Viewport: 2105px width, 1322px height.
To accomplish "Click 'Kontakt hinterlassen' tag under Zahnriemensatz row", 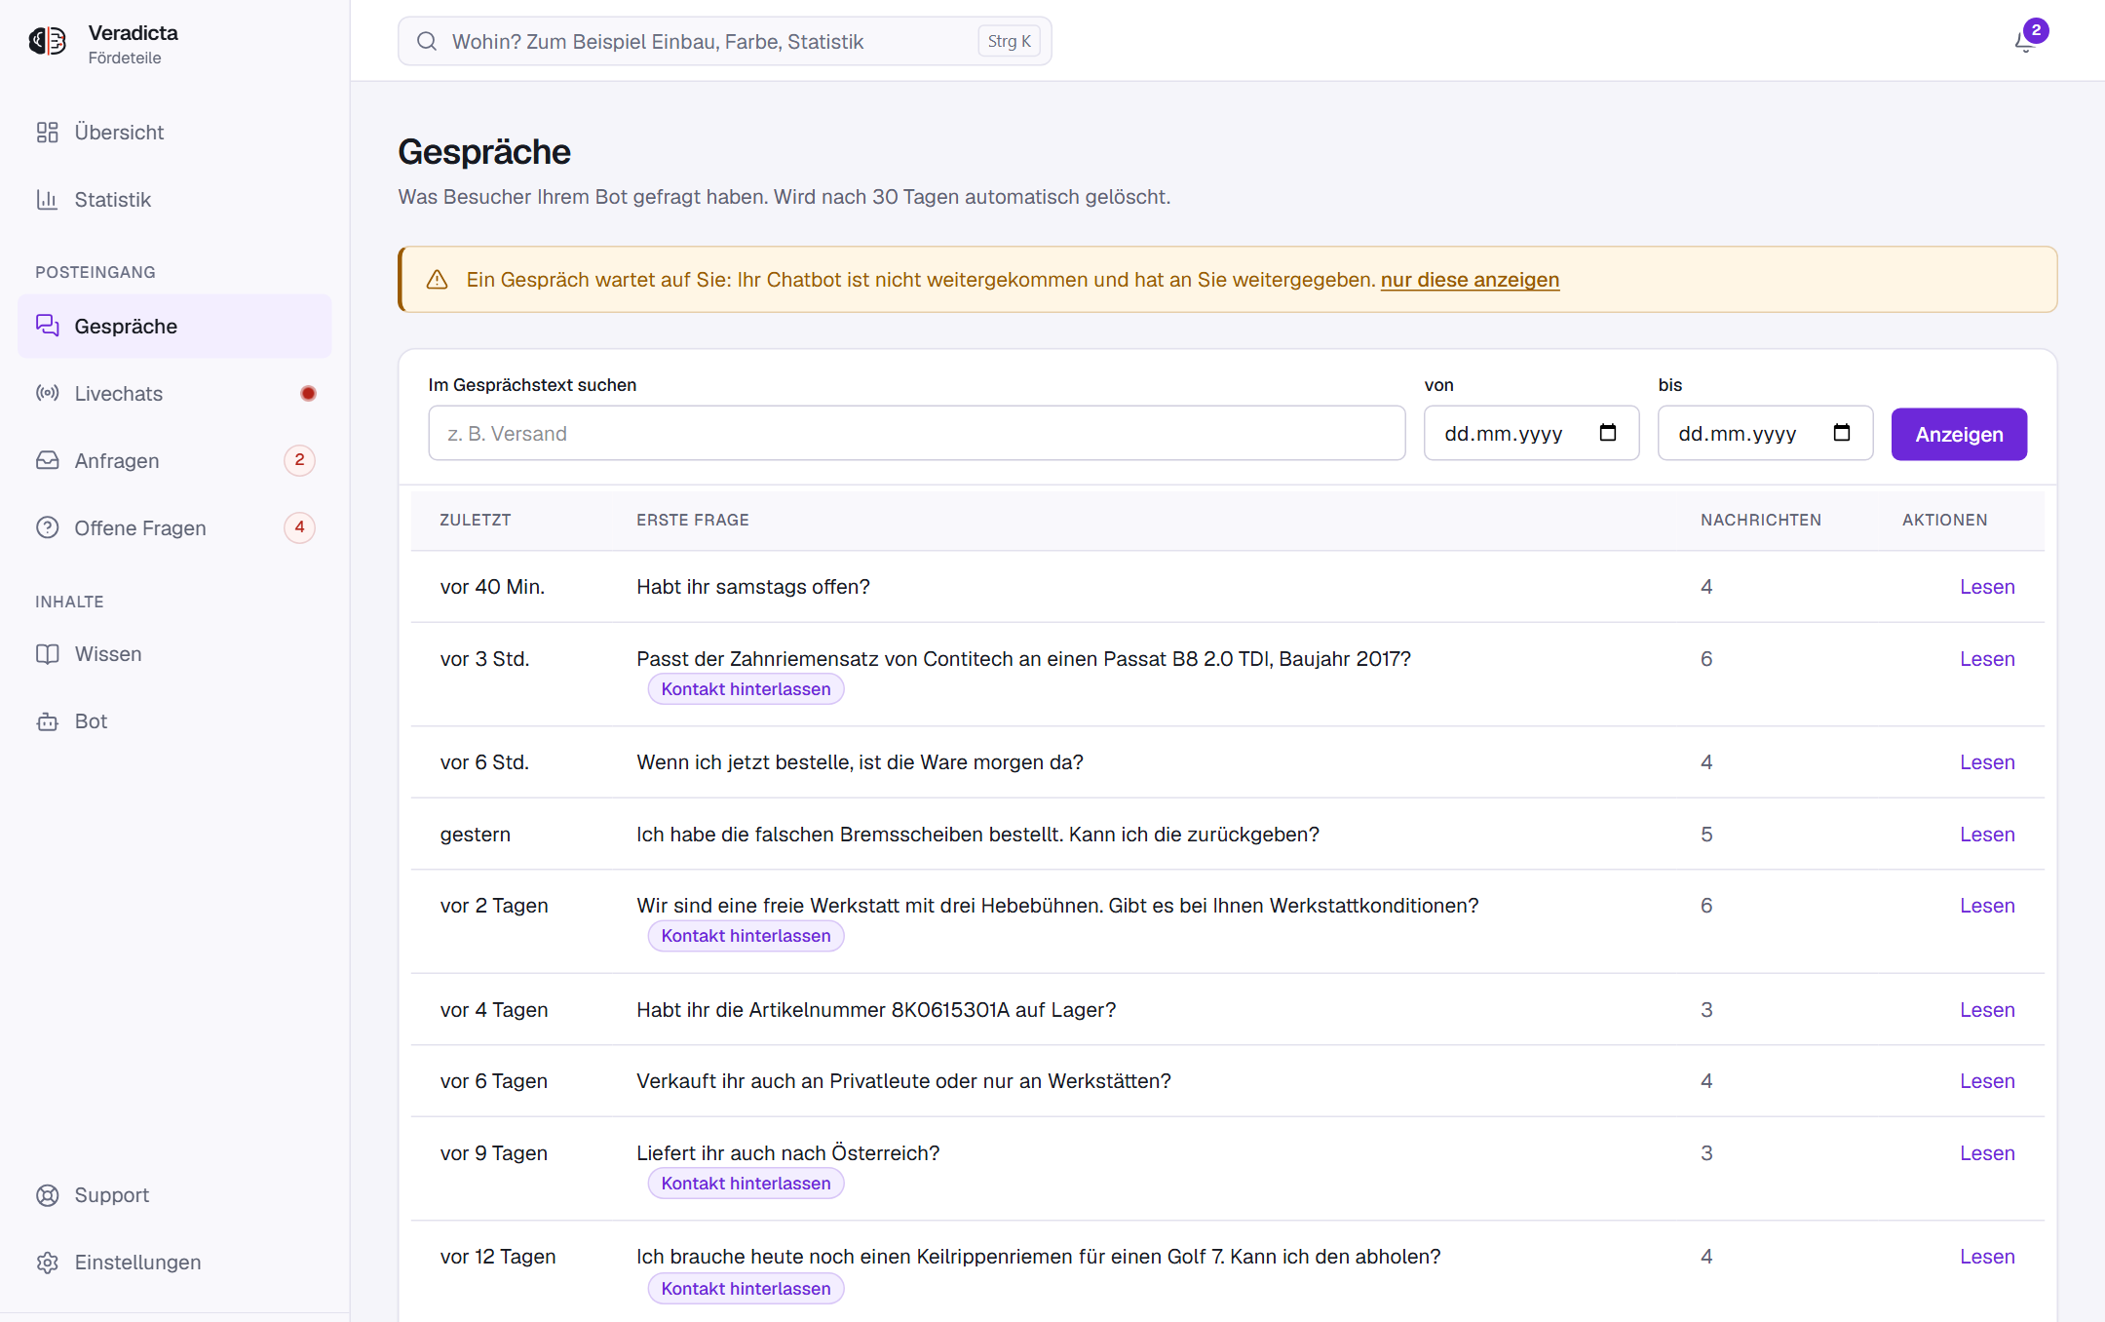I will (x=746, y=689).
